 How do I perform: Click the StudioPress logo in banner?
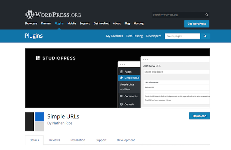pyautogui.click(x=55, y=58)
